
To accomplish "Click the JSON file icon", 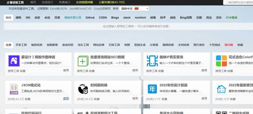I will coord(14,89).
